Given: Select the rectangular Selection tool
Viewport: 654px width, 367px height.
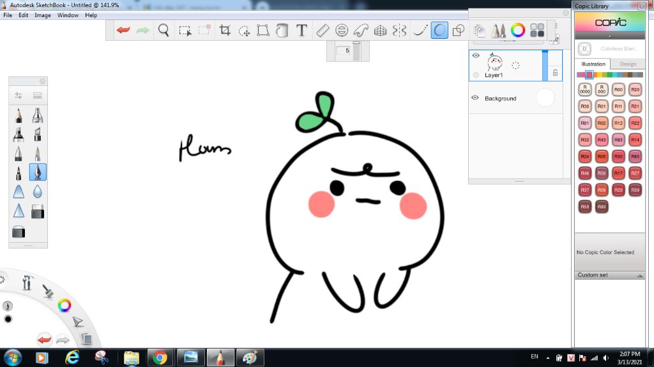Looking at the screenshot, I should (185, 31).
